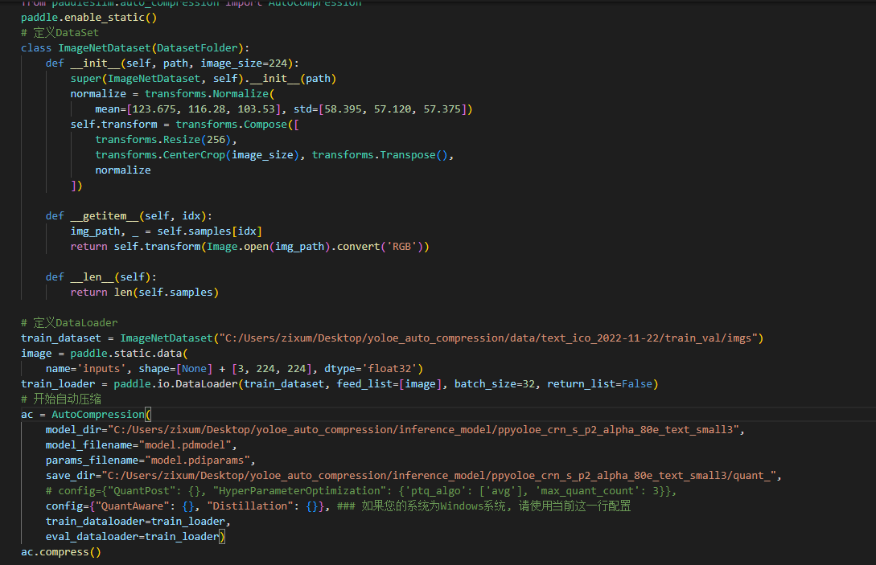Click the 'batch_size=32' argument
Image resolution: width=876 pixels, height=565 pixels.
tap(495, 383)
